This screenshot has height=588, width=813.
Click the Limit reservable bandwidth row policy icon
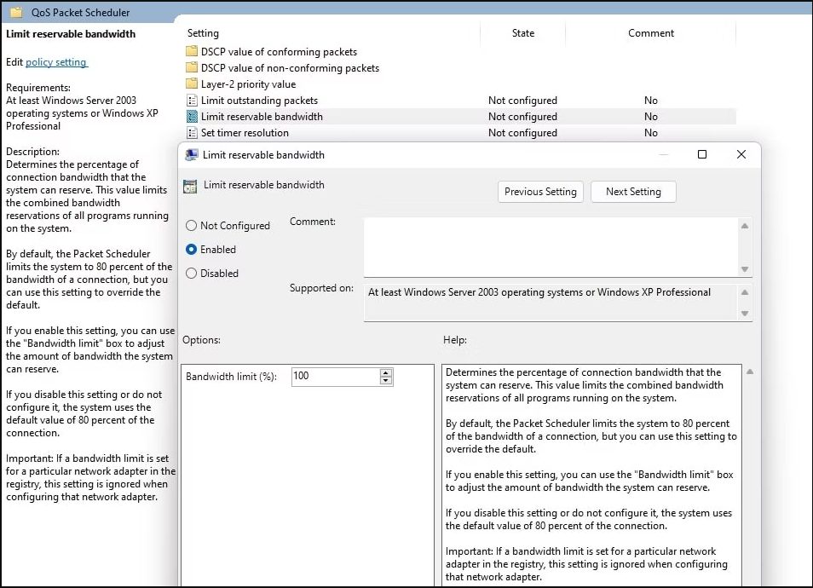click(192, 116)
